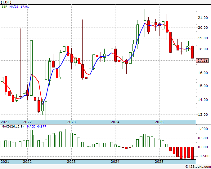Open the 12Stocks.com copyright link
The height and width of the screenshot is (169, 211).
click(198, 167)
